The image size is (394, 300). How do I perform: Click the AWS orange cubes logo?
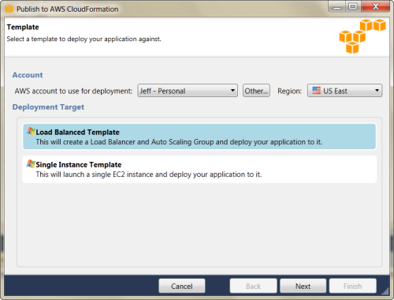point(362,36)
